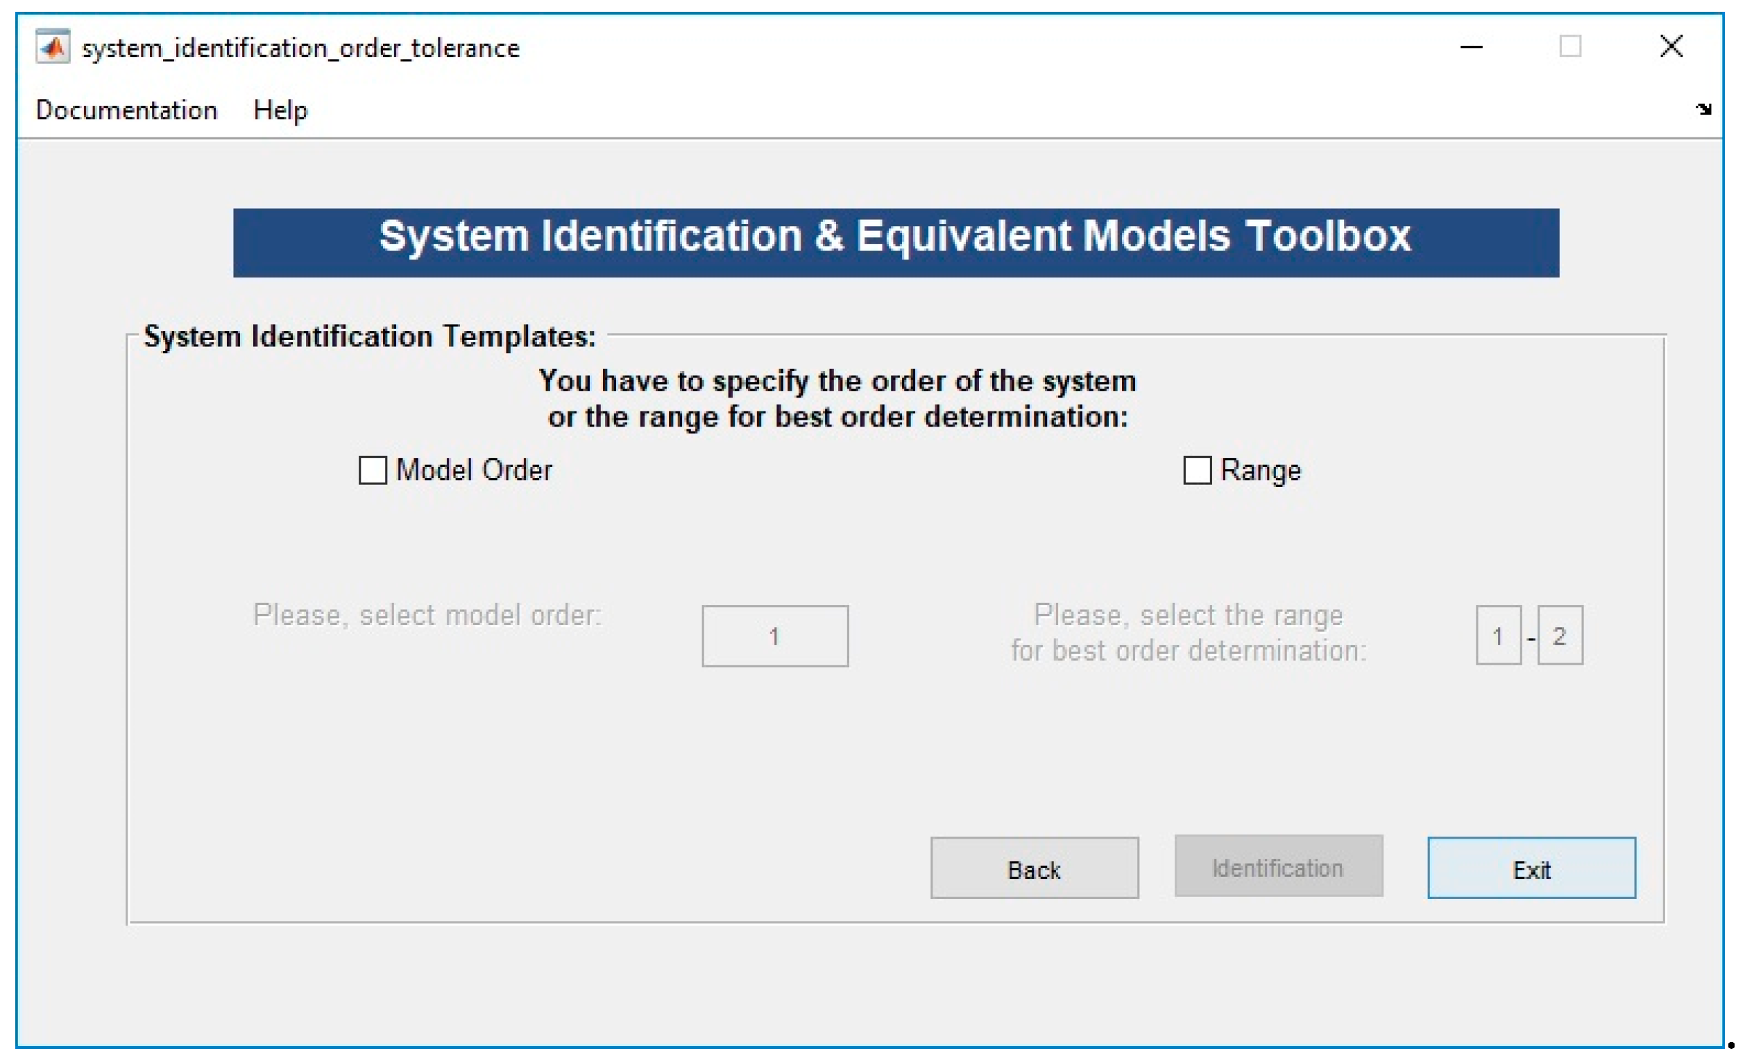Open the Help menu
This screenshot has height=1060, width=1745.
click(280, 110)
